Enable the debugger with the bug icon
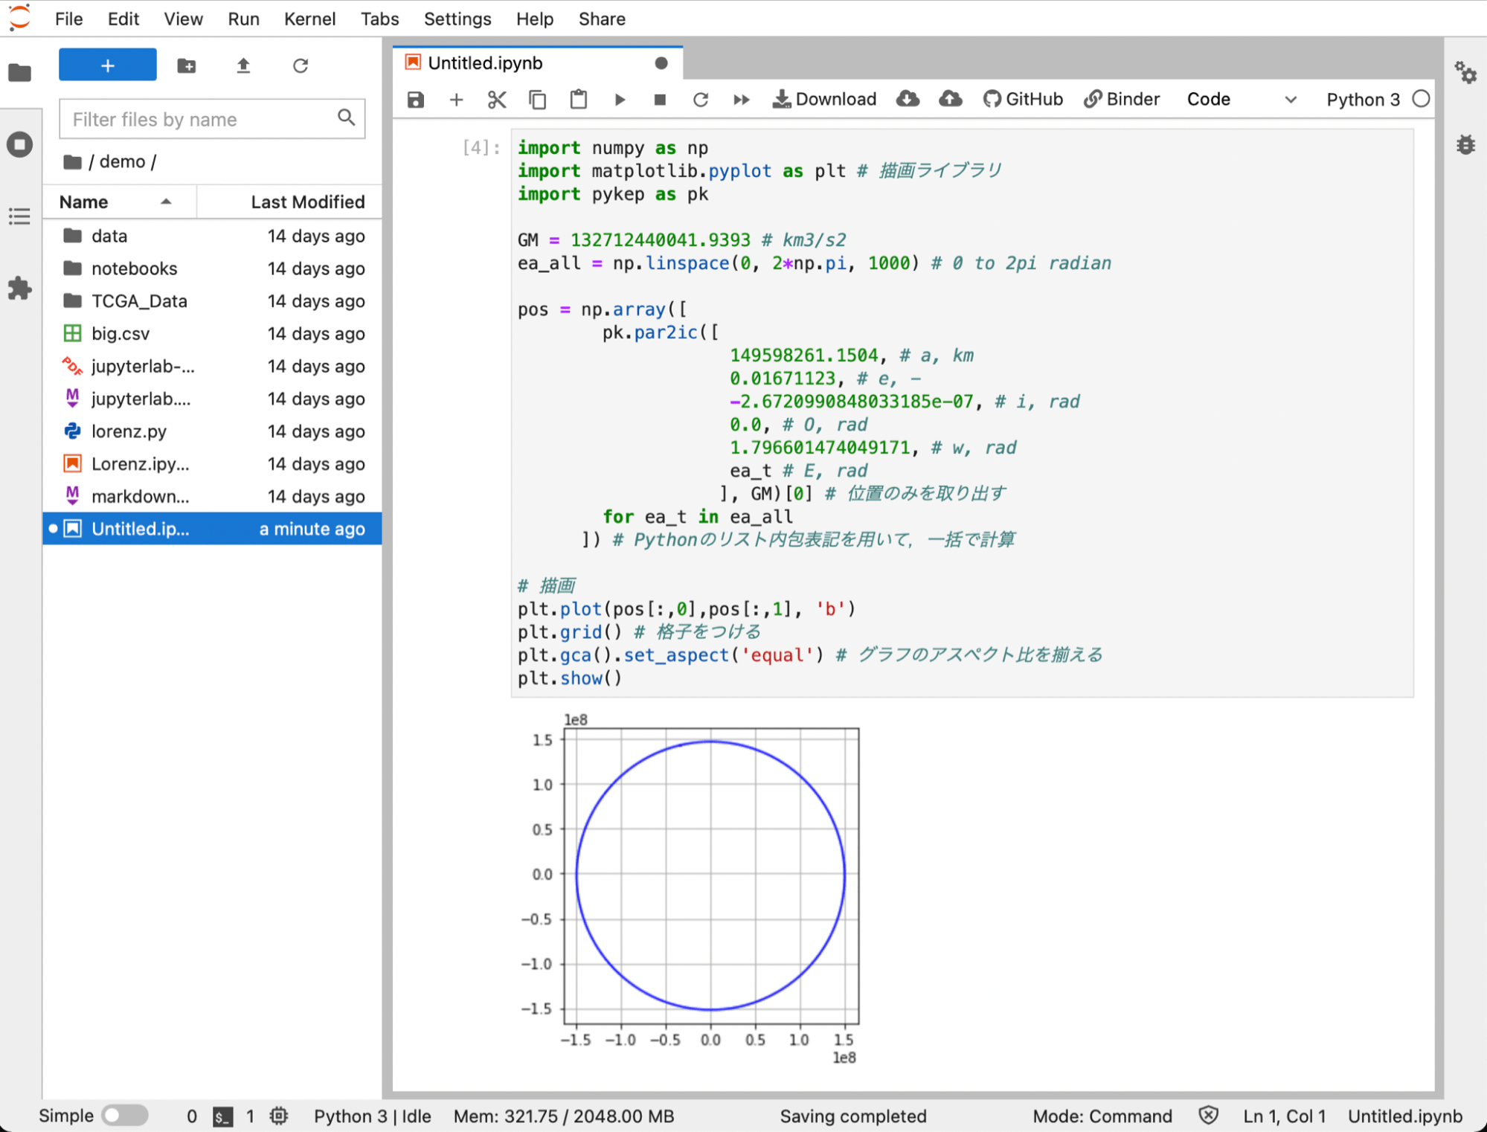This screenshot has width=1487, height=1132. [x=1465, y=144]
